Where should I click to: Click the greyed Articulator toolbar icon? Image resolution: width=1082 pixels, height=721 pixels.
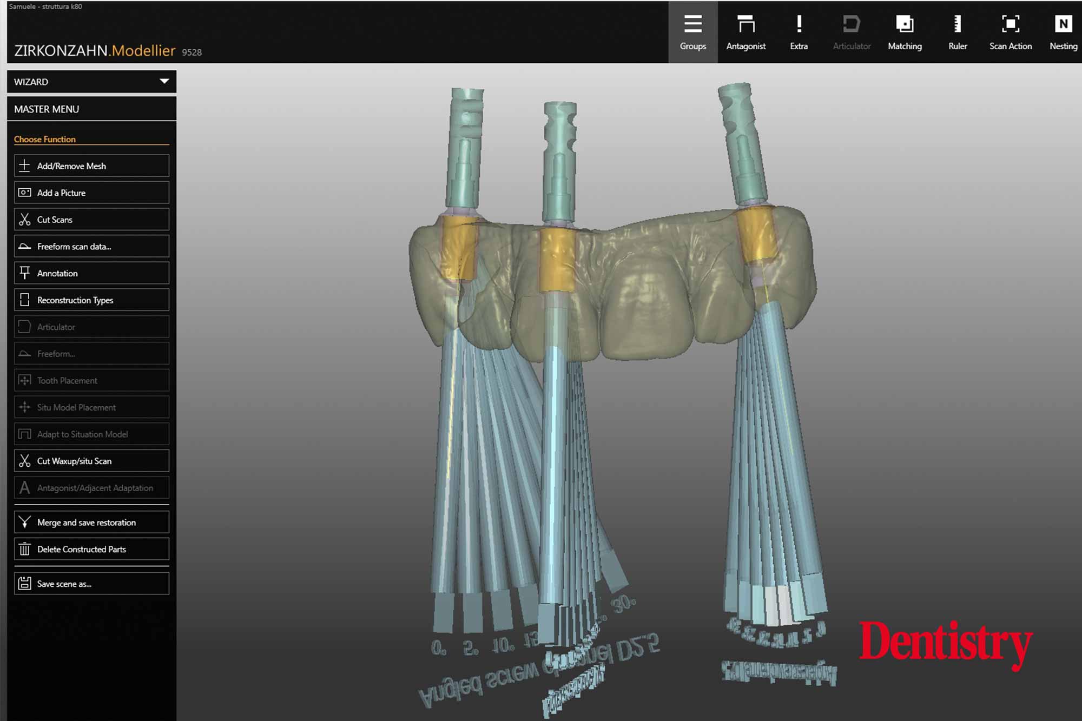click(851, 24)
